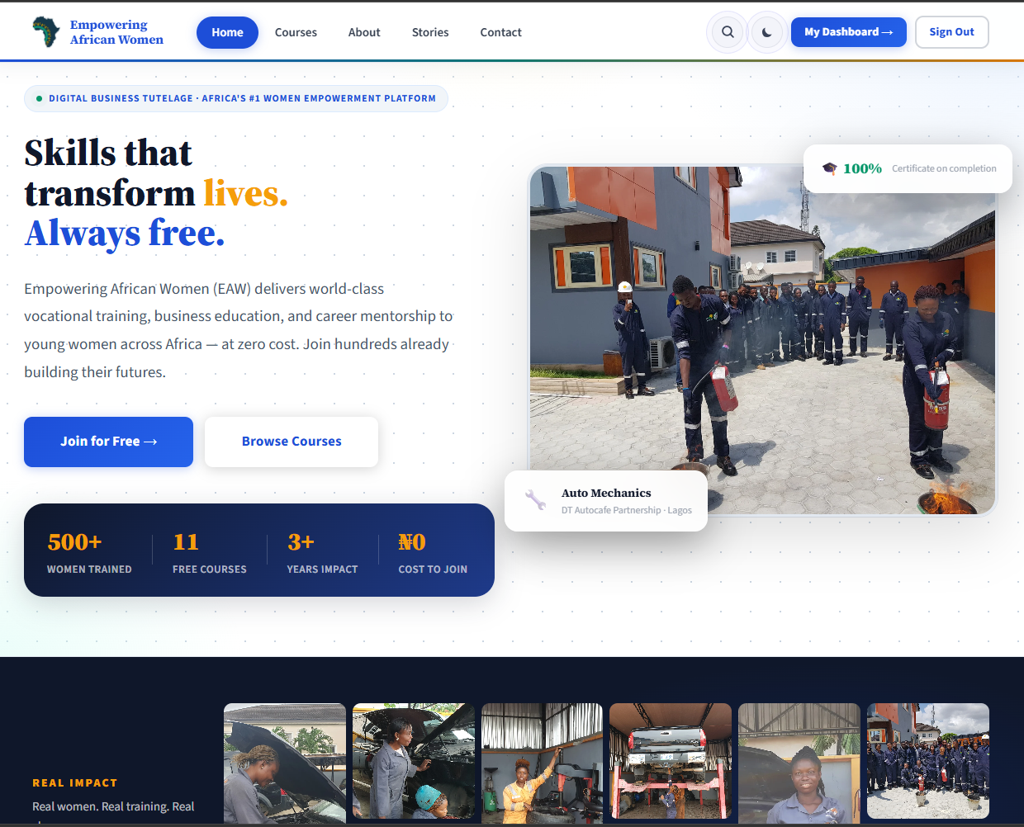This screenshot has width=1024, height=827.
Task: Click Browse Courses
Action: [291, 442]
